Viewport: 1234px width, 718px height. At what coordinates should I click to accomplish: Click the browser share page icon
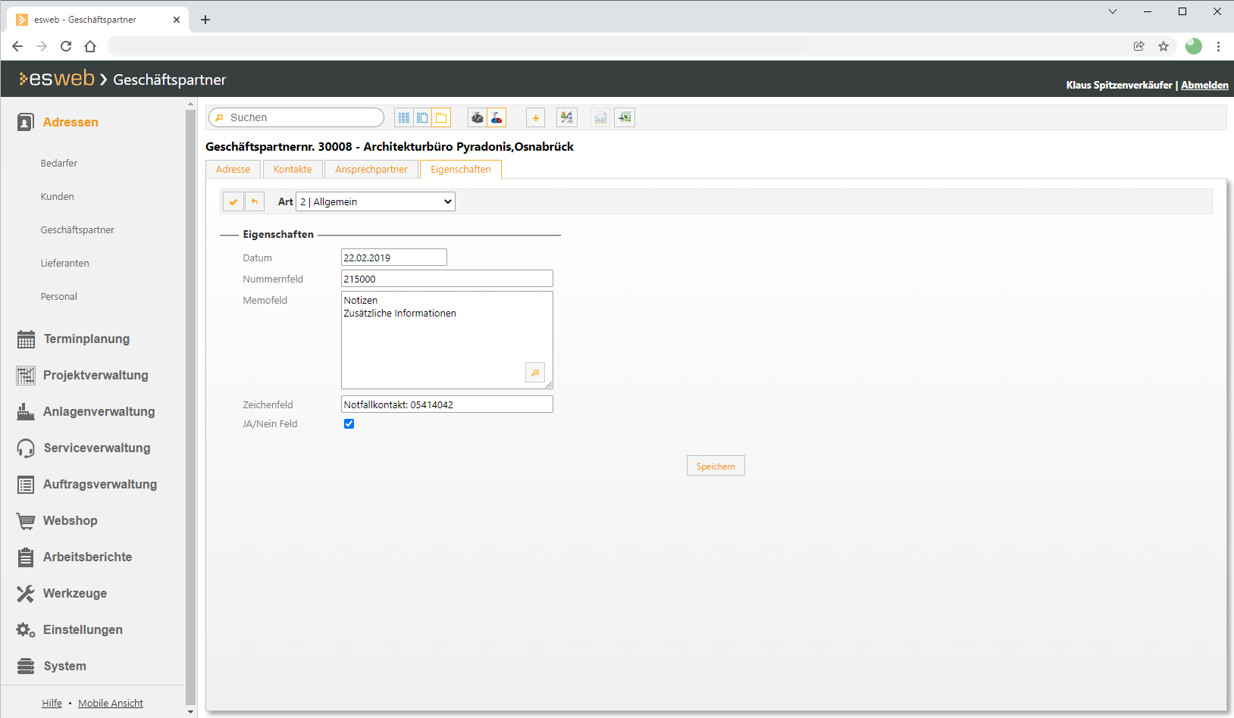(1138, 46)
